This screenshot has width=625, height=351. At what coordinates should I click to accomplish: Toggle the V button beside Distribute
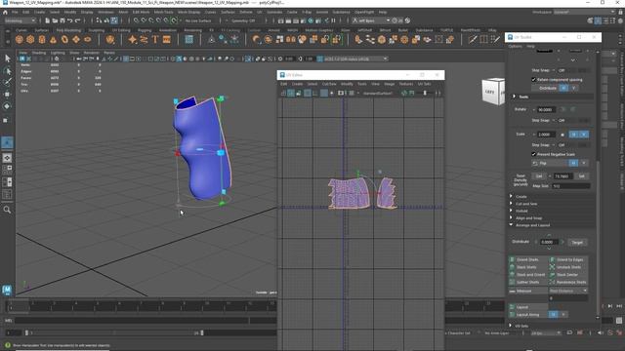(573, 88)
